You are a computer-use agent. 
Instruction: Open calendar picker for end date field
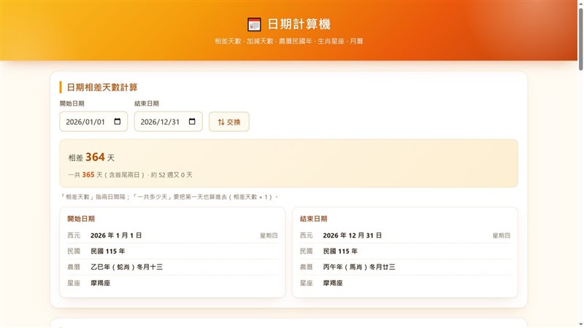(192, 122)
